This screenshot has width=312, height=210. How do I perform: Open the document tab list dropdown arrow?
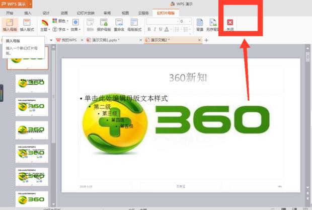click(51, 40)
